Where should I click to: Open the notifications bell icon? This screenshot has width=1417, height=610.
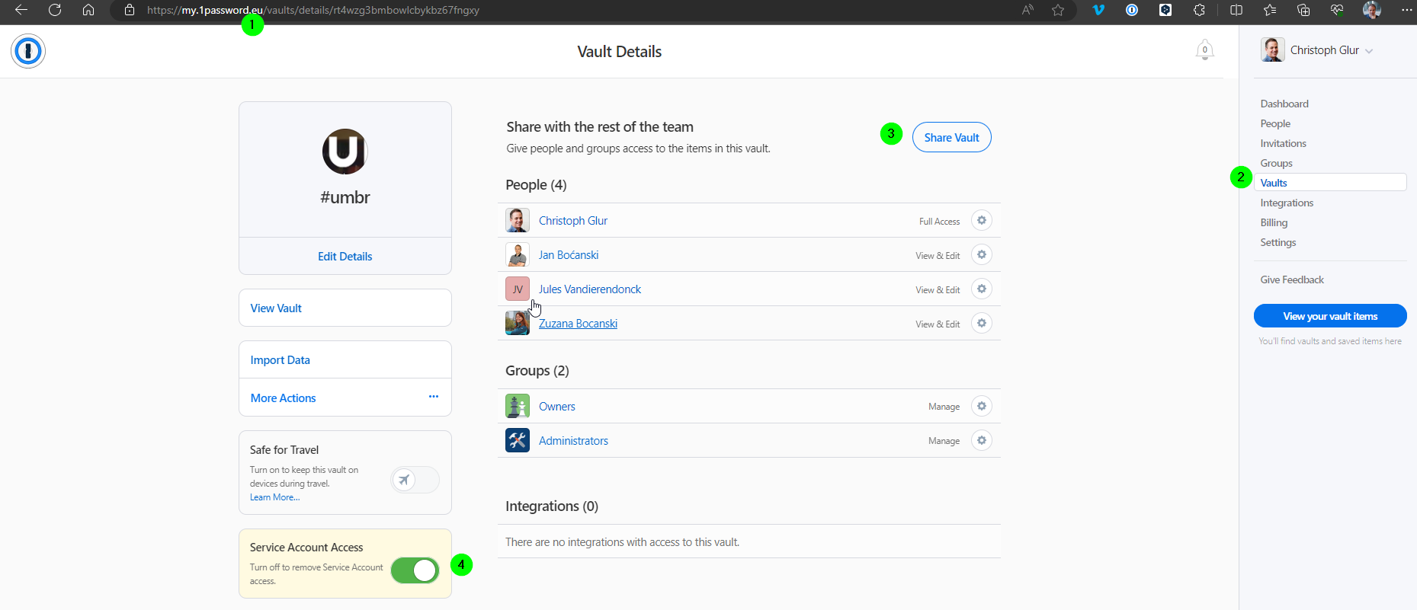point(1204,50)
